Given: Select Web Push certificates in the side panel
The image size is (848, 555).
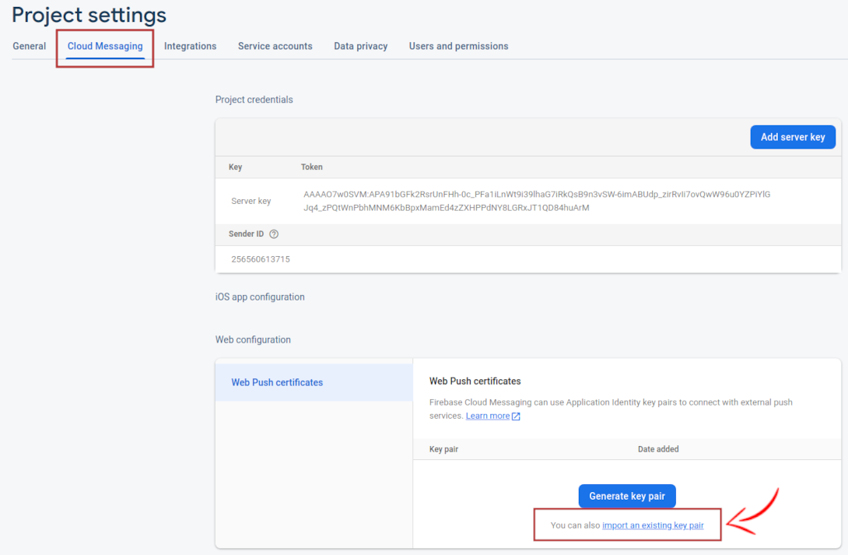Looking at the screenshot, I should point(277,382).
